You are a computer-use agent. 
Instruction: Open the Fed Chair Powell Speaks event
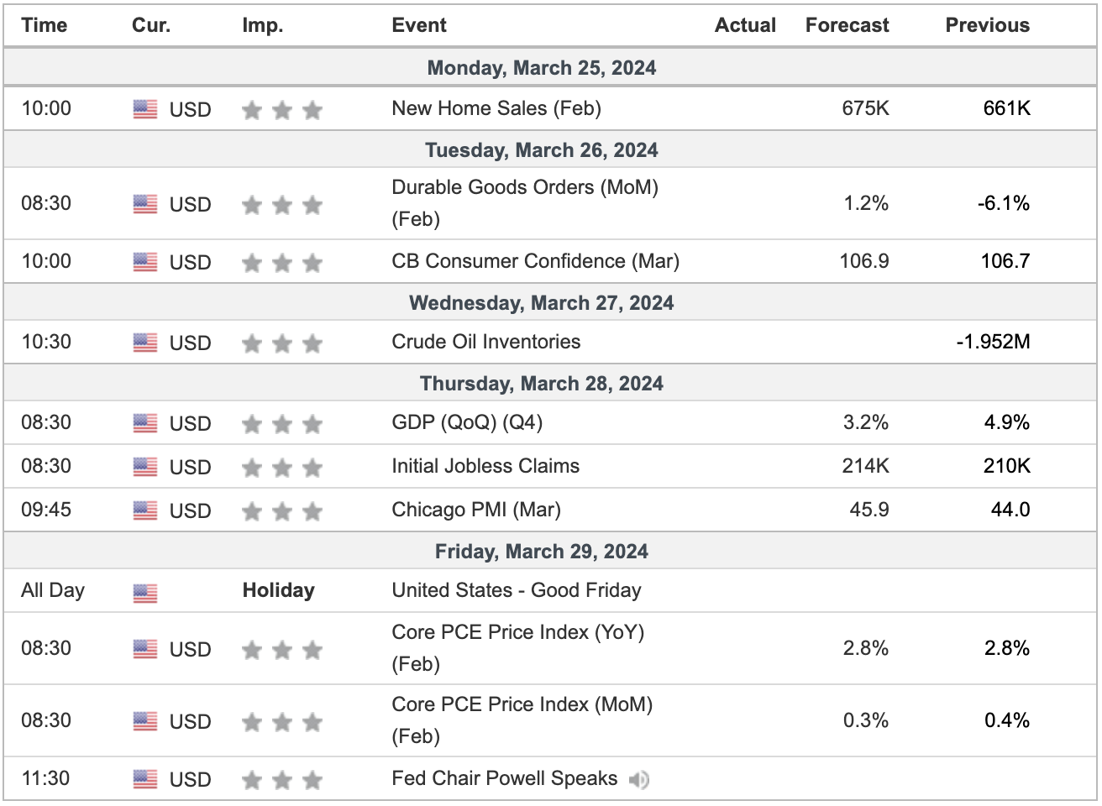tap(505, 778)
